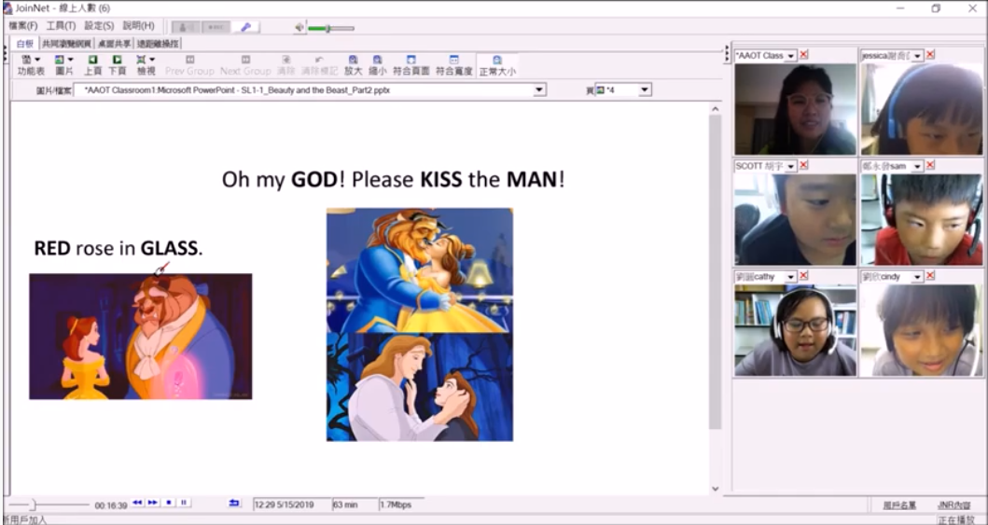Open the 用戶名單 user list link

899,505
